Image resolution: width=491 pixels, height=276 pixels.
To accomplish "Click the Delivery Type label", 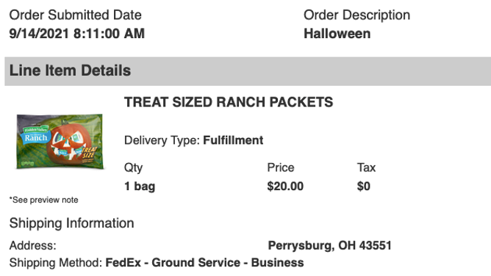I will (162, 140).
